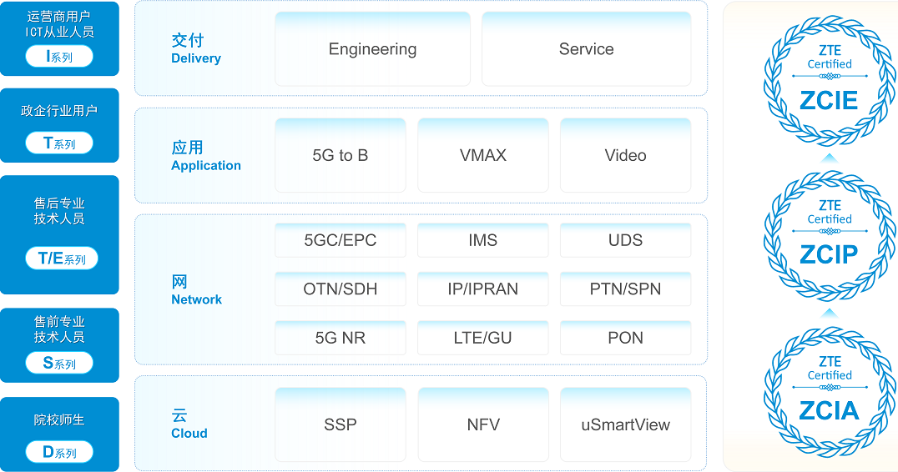The width and height of the screenshot is (898, 472).
Task: Select the ZCIP certification badge
Action: pyautogui.click(x=829, y=236)
